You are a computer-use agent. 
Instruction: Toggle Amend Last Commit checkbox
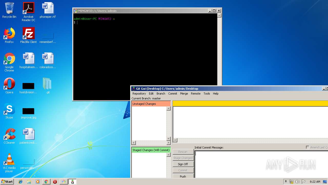coord(307,147)
